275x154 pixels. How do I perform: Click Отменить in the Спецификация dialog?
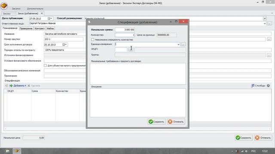(176, 121)
